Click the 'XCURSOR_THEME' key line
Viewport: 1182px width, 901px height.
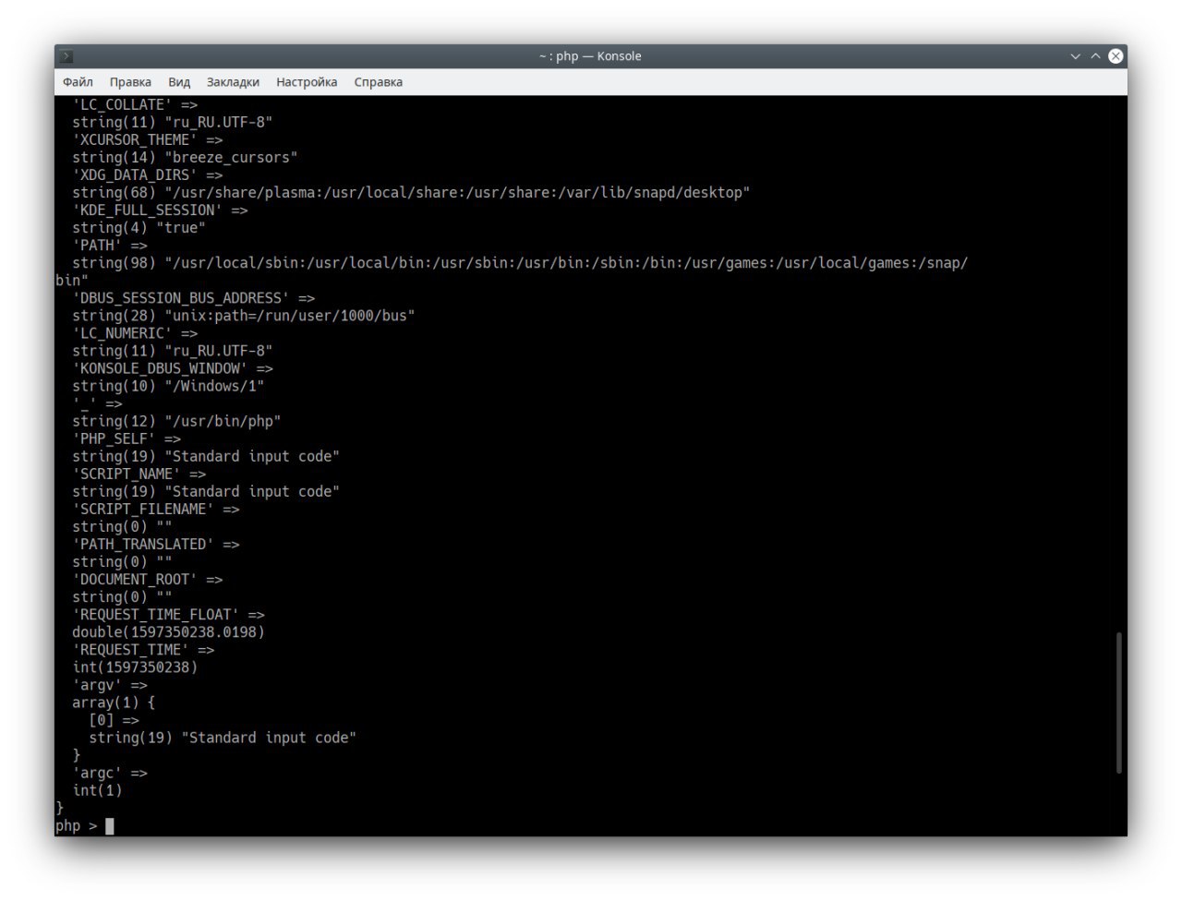tap(148, 140)
